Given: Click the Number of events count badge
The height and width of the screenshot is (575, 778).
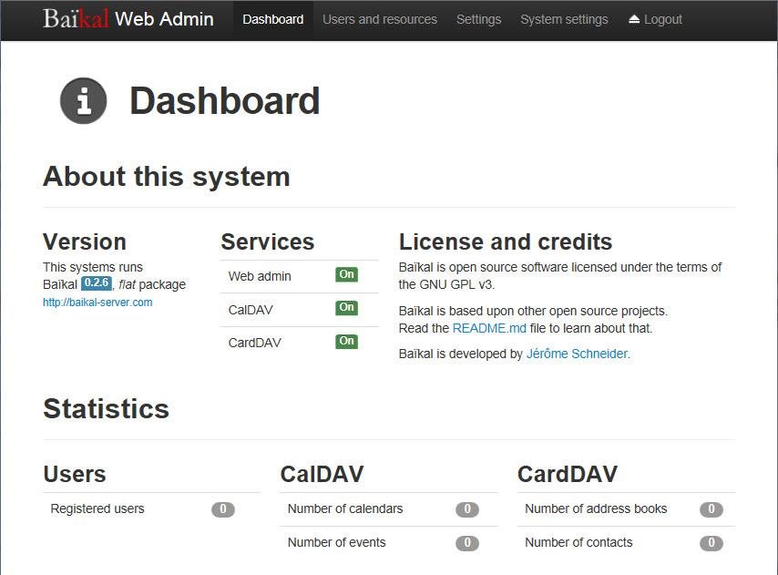Looking at the screenshot, I should pyautogui.click(x=467, y=543).
